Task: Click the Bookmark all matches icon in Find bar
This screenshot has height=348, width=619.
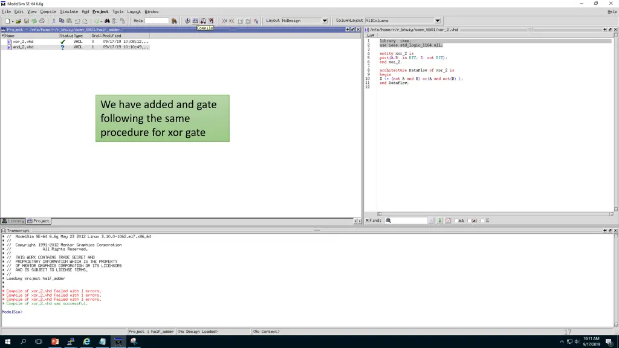Action: pyautogui.click(x=448, y=221)
